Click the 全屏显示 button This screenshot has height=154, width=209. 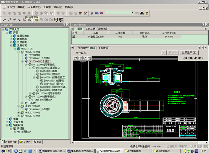click(x=190, y=52)
